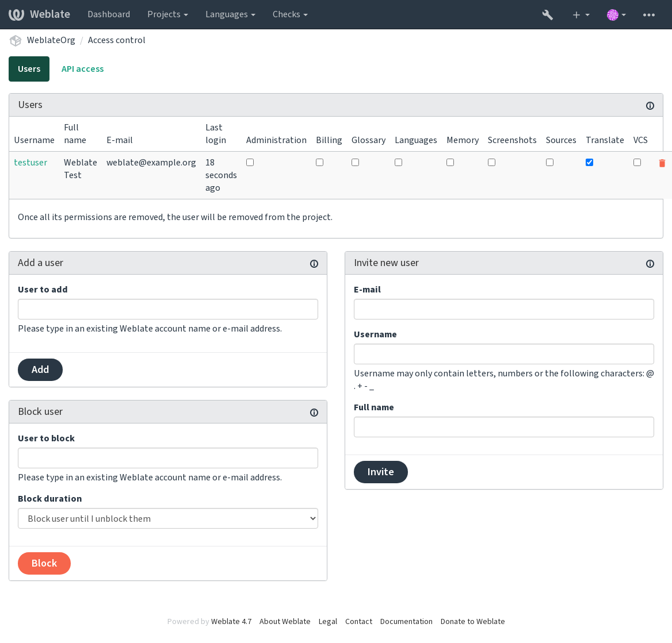The height and width of the screenshot is (643, 672).
Task: Go to Dashboard
Action: [x=109, y=14]
